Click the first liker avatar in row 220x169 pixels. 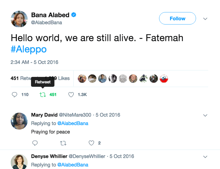point(82,79)
